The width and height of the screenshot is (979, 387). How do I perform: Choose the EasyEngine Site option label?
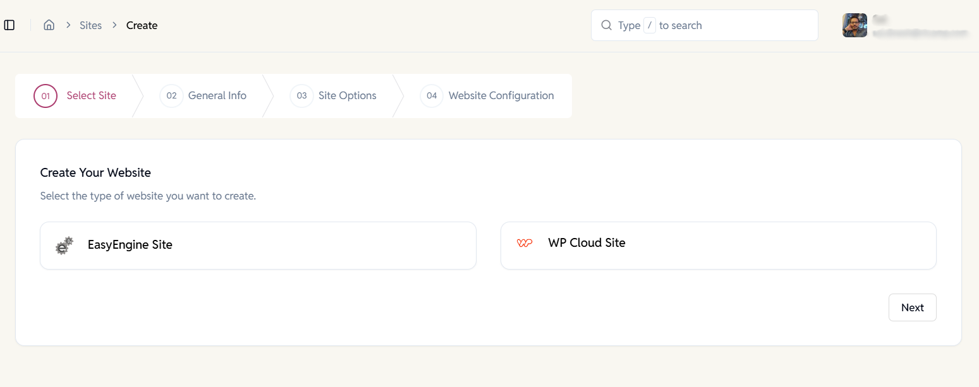click(x=130, y=245)
